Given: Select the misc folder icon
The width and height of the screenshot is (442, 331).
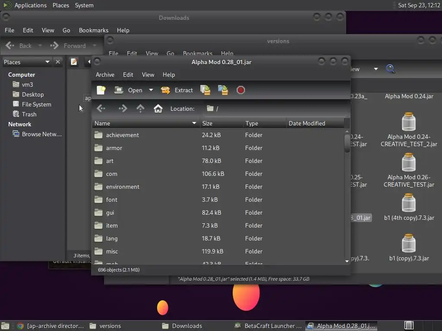Looking at the screenshot, I should [98, 251].
